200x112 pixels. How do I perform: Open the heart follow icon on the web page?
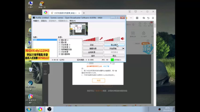tap(145, 24)
